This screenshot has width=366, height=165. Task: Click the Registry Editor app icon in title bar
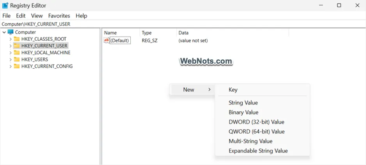click(5, 5)
